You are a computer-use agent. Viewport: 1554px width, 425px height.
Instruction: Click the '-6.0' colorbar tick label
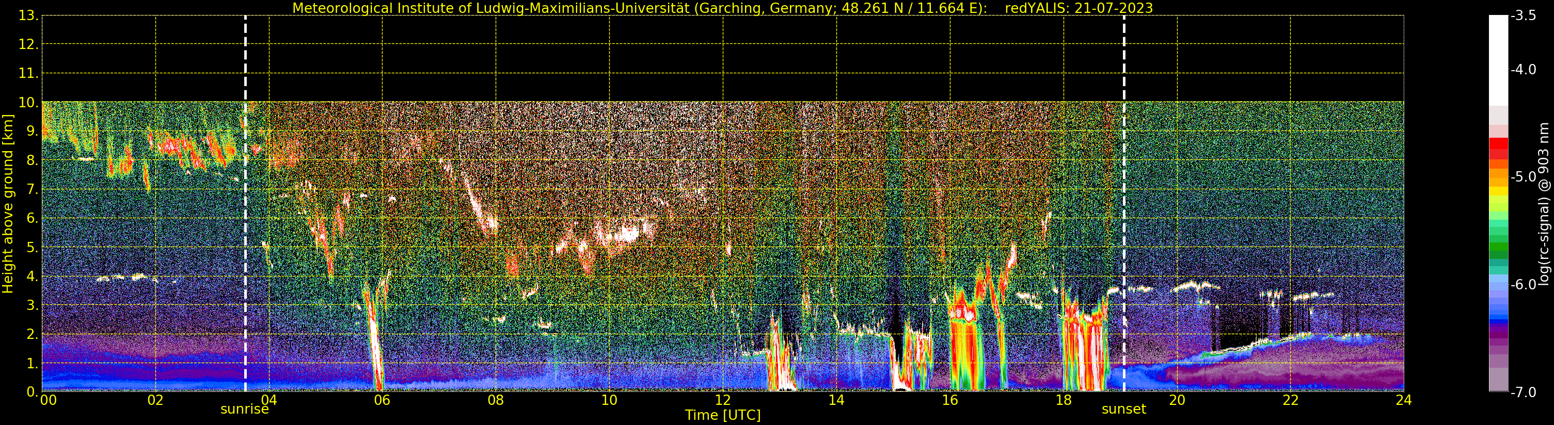click(x=1523, y=285)
